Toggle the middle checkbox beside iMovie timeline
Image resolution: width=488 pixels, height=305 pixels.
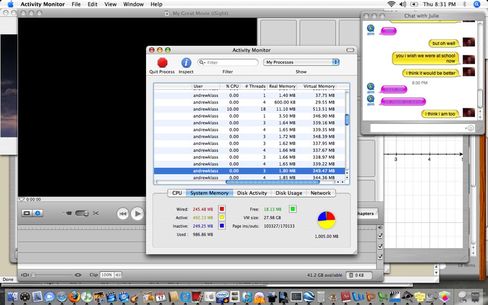(x=380, y=247)
